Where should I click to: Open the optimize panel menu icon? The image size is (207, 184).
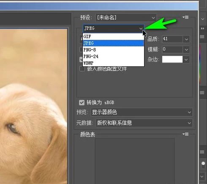[x=185, y=17]
